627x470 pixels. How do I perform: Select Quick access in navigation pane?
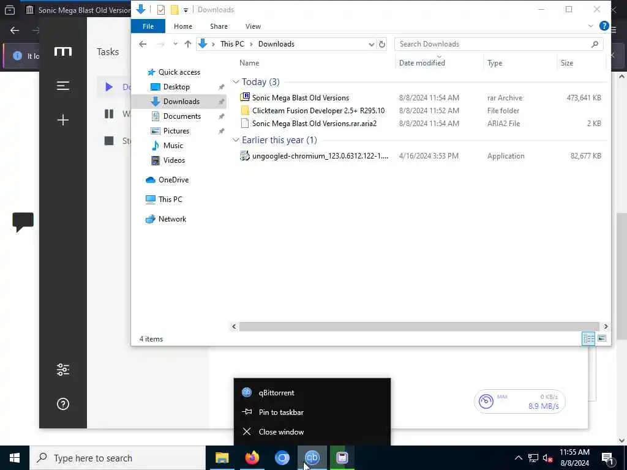click(179, 72)
